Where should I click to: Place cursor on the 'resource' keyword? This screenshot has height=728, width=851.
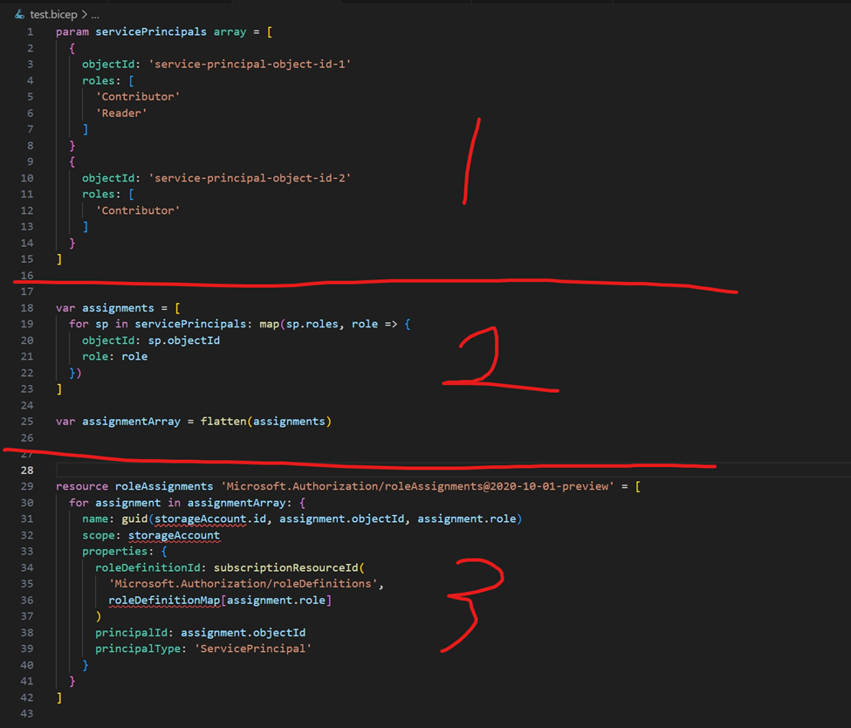pyautogui.click(x=82, y=486)
